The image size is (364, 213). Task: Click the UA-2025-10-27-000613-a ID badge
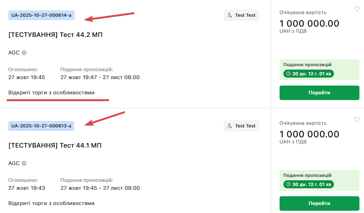tap(41, 126)
